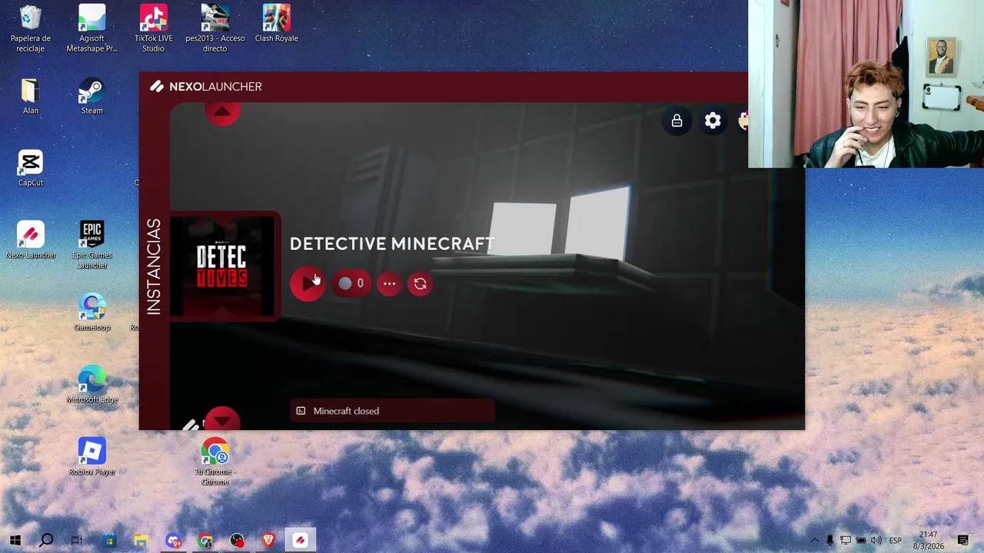
Task: Click the console icon in status bar
Action: (x=301, y=411)
